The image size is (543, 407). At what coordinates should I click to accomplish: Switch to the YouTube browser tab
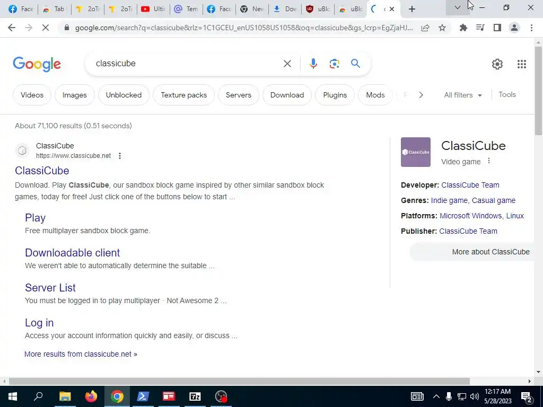[x=153, y=9]
